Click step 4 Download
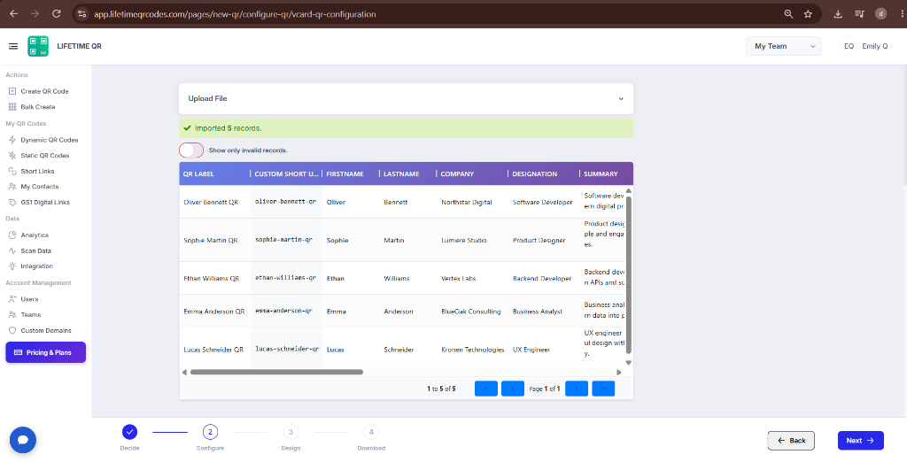Image resolution: width=907 pixels, height=462 pixels. (x=371, y=432)
